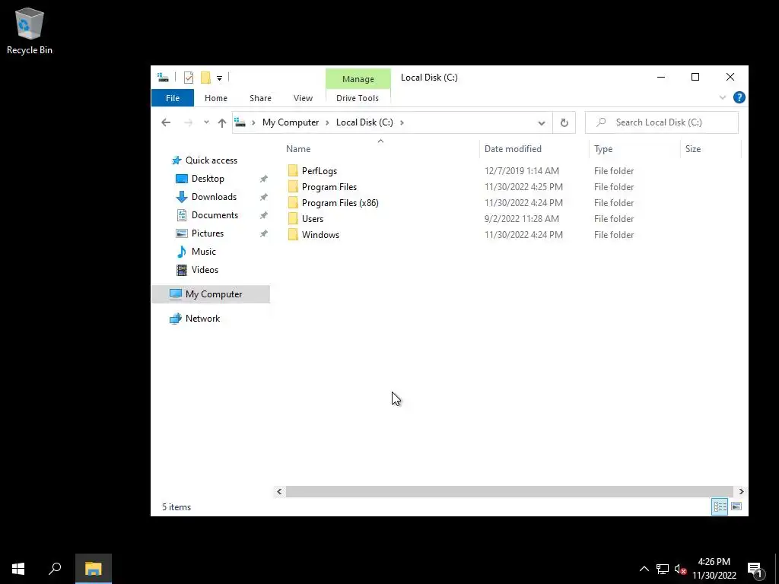Open the Recycle Bin desktop icon
Viewport: 779px width, 584px height.
[x=30, y=31]
